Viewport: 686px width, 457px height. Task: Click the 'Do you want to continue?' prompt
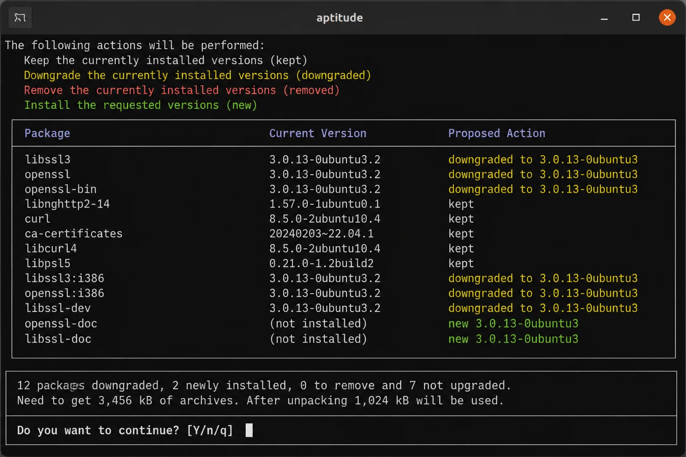click(x=98, y=430)
